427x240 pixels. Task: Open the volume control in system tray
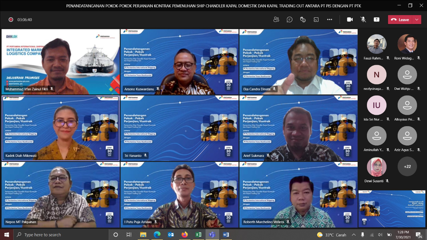click(x=381, y=235)
